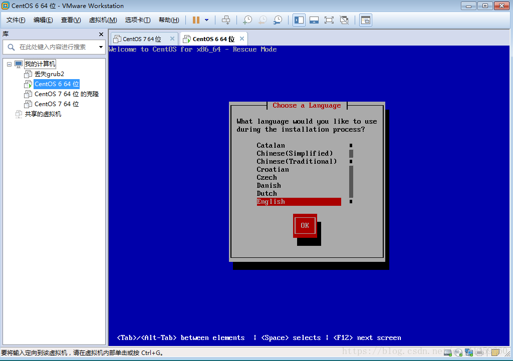
Task: Toggle the thumbnail bar view button
Action: 314,20
